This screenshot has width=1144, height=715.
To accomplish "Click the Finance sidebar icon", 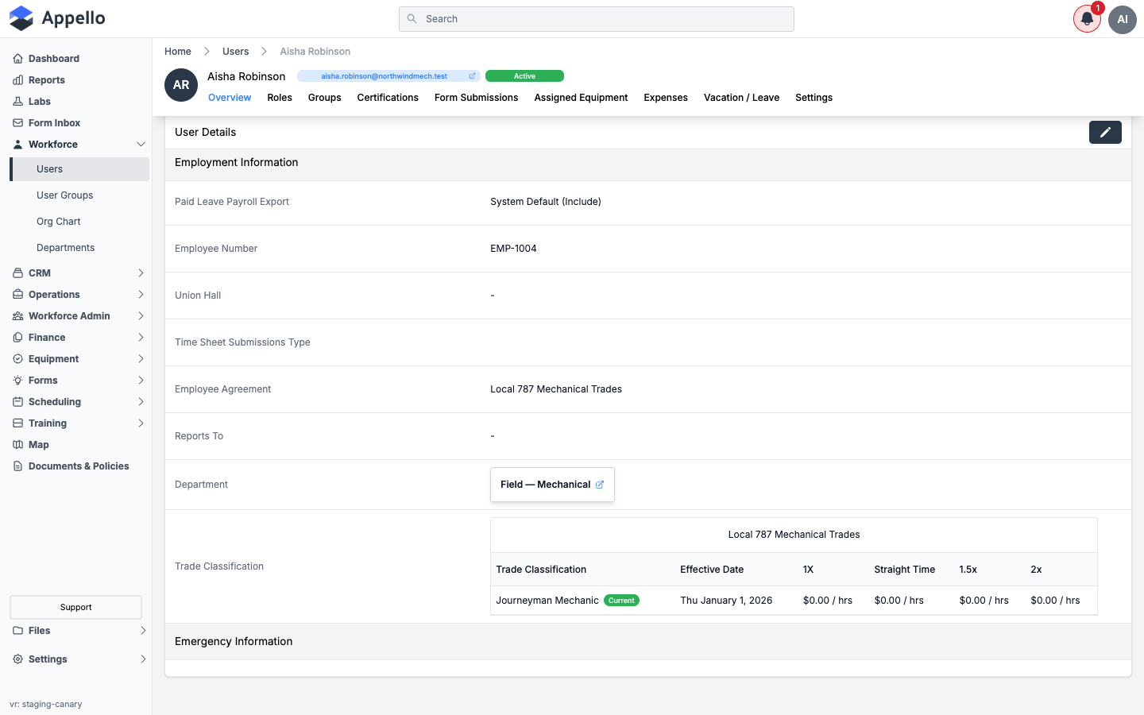I will (x=17, y=338).
